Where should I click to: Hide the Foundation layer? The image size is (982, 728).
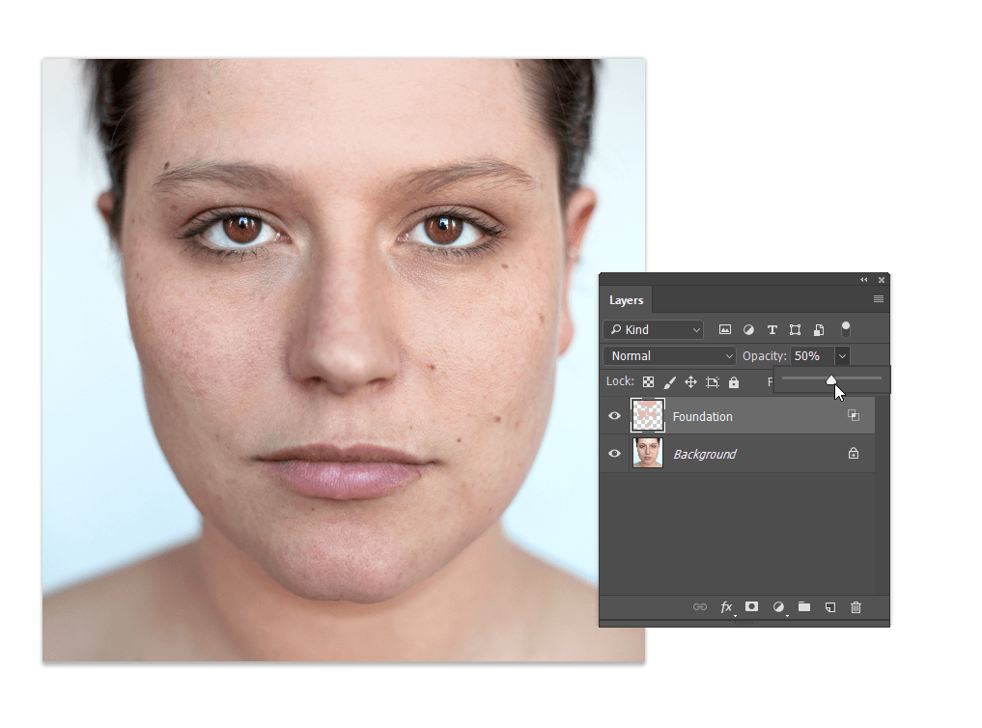click(x=614, y=416)
